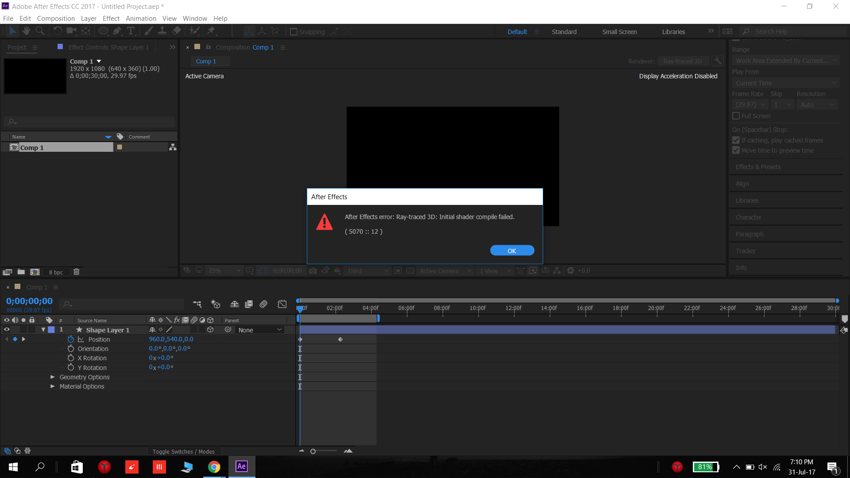Click the Effect menu in menu bar

tap(110, 18)
